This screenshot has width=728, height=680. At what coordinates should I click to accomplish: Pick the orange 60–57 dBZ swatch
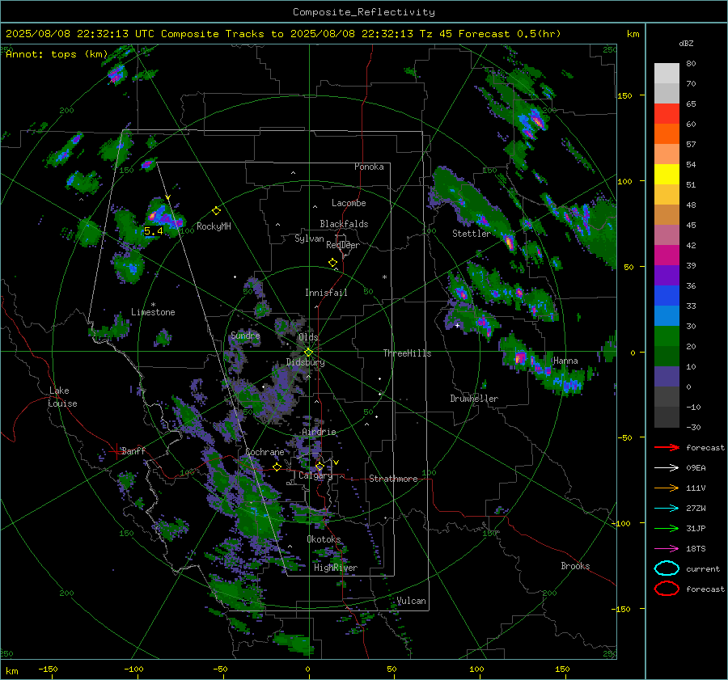click(667, 134)
